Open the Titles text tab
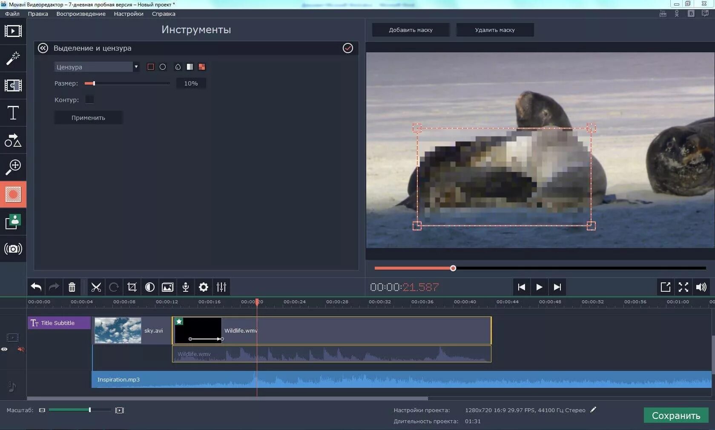This screenshot has height=430, width=715. (13, 113)
